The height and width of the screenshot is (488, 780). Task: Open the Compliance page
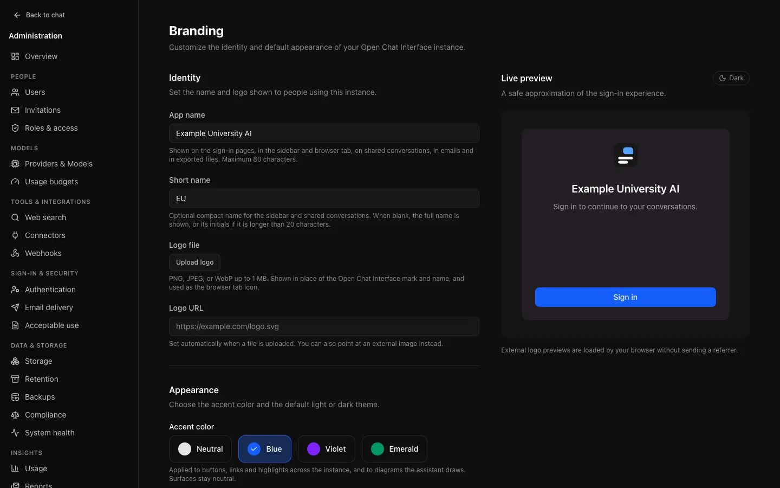click(x=69, y=415)
